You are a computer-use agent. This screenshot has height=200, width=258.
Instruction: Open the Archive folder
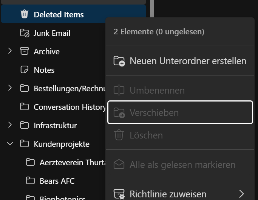pos(46,52)
